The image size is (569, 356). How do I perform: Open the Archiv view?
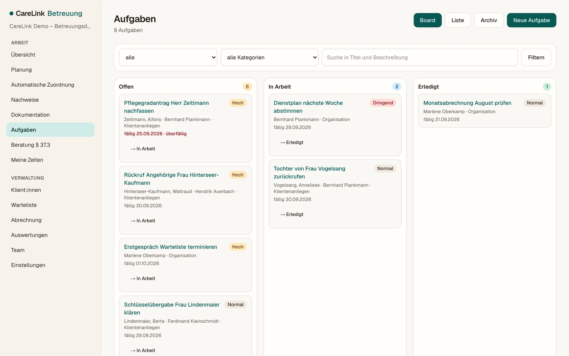click(489, 20)
